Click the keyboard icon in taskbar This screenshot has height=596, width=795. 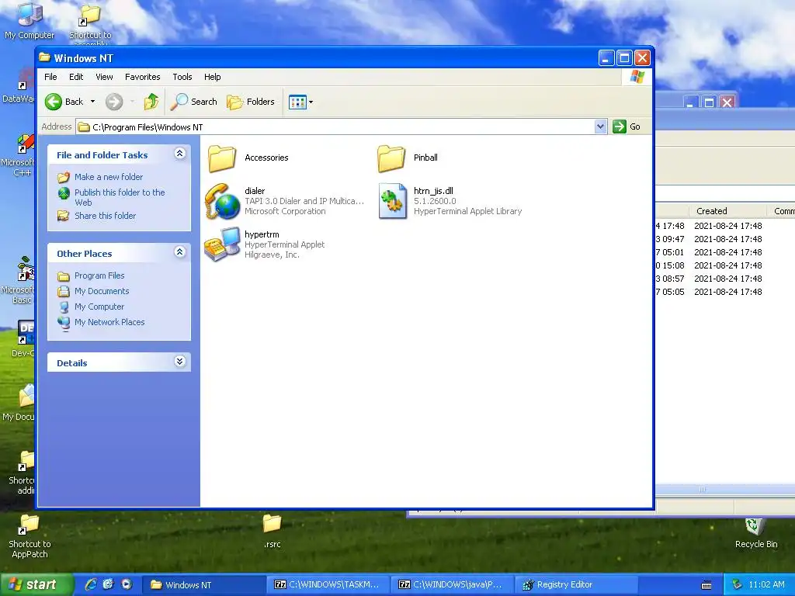point(706,585)
